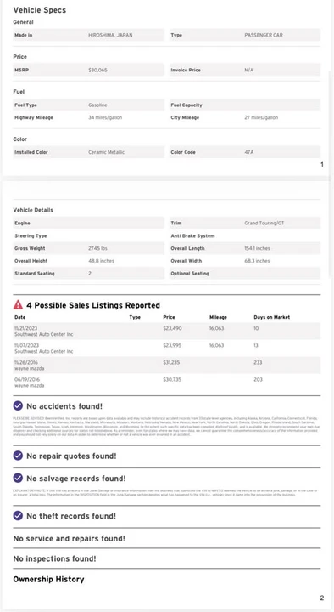The height and width of the screenshot is (612, 334).
Task: Click the checkmark icon beside No repair quotes found
Action: point(18,456)
